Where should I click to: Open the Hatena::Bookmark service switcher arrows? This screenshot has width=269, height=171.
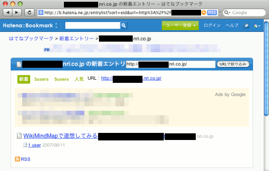pyautogui.click(x=56, y=26)
